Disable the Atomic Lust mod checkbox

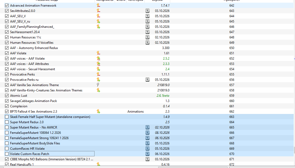point(7,96)
